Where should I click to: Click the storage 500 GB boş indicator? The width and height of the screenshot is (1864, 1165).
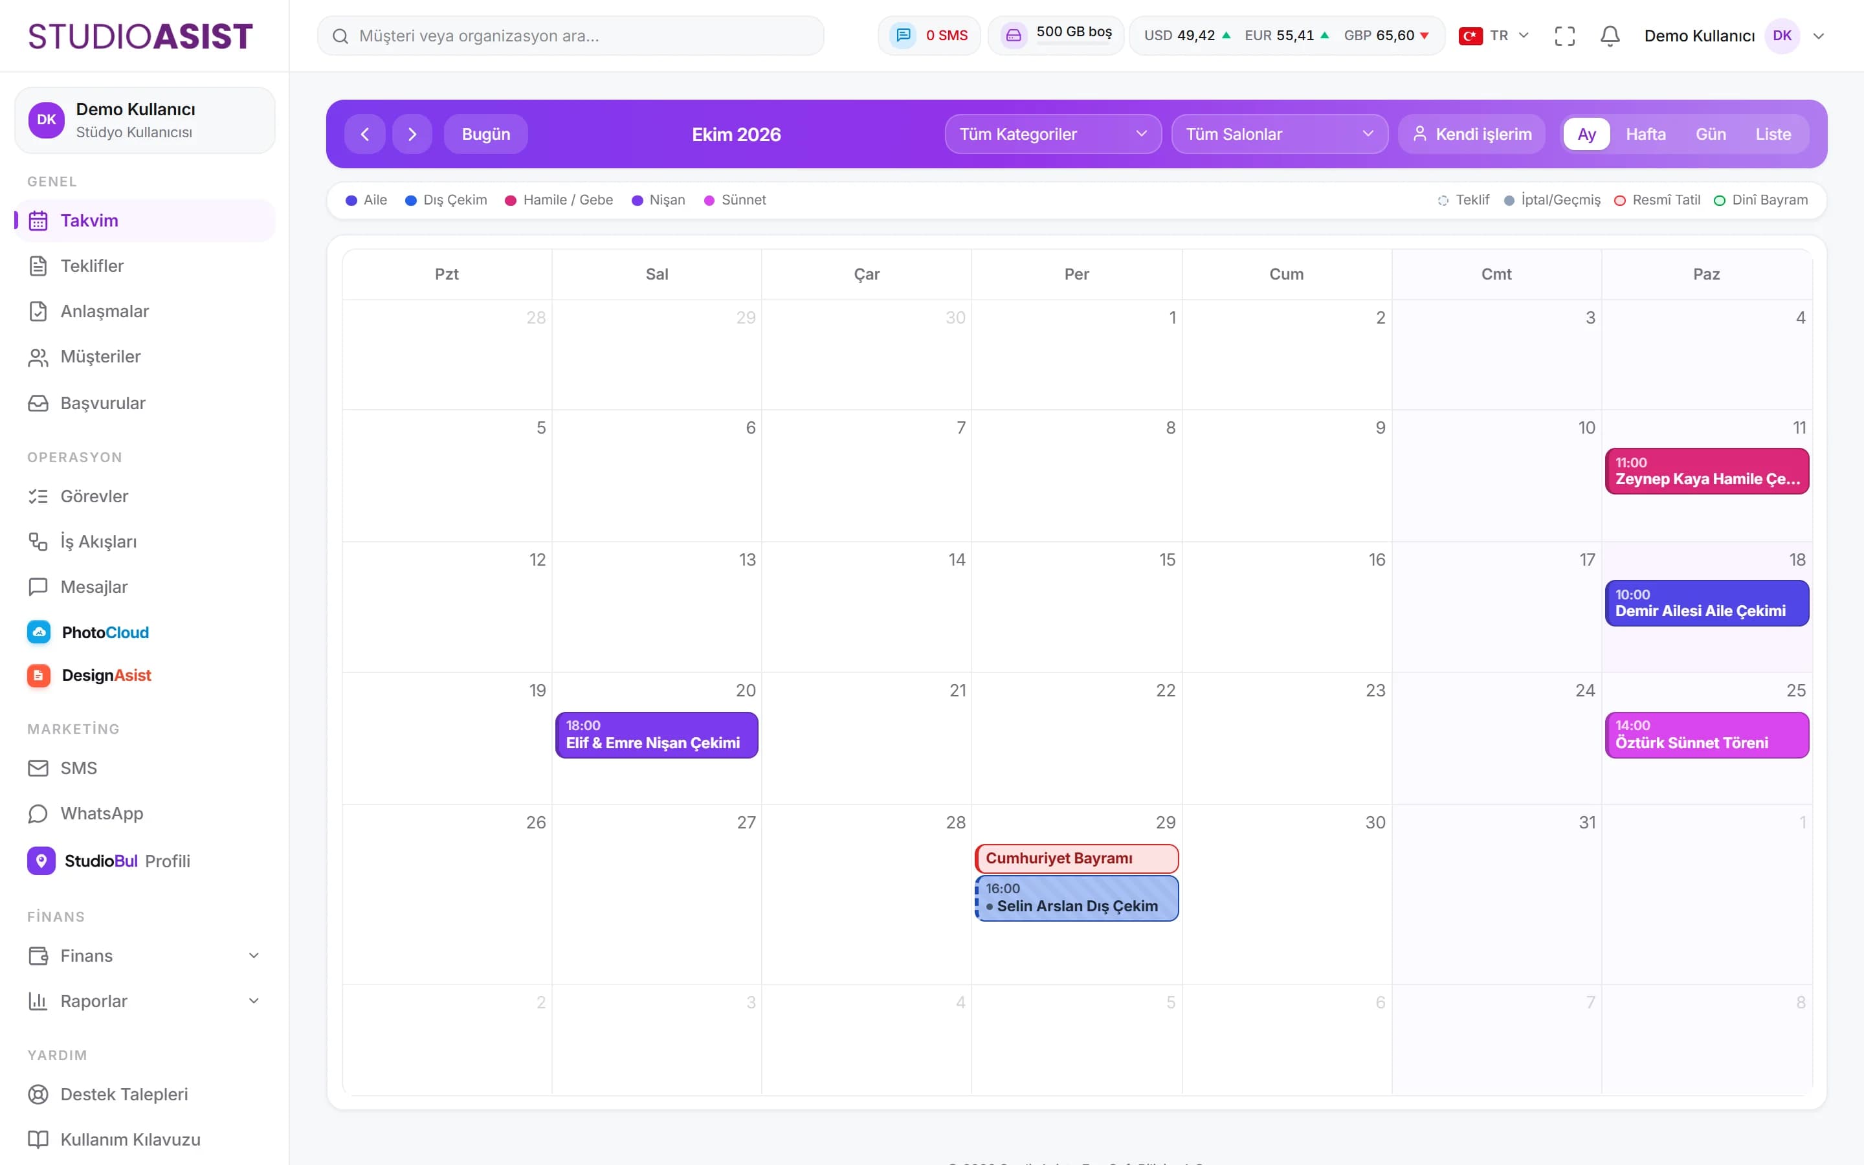(x=1056, y=36)
